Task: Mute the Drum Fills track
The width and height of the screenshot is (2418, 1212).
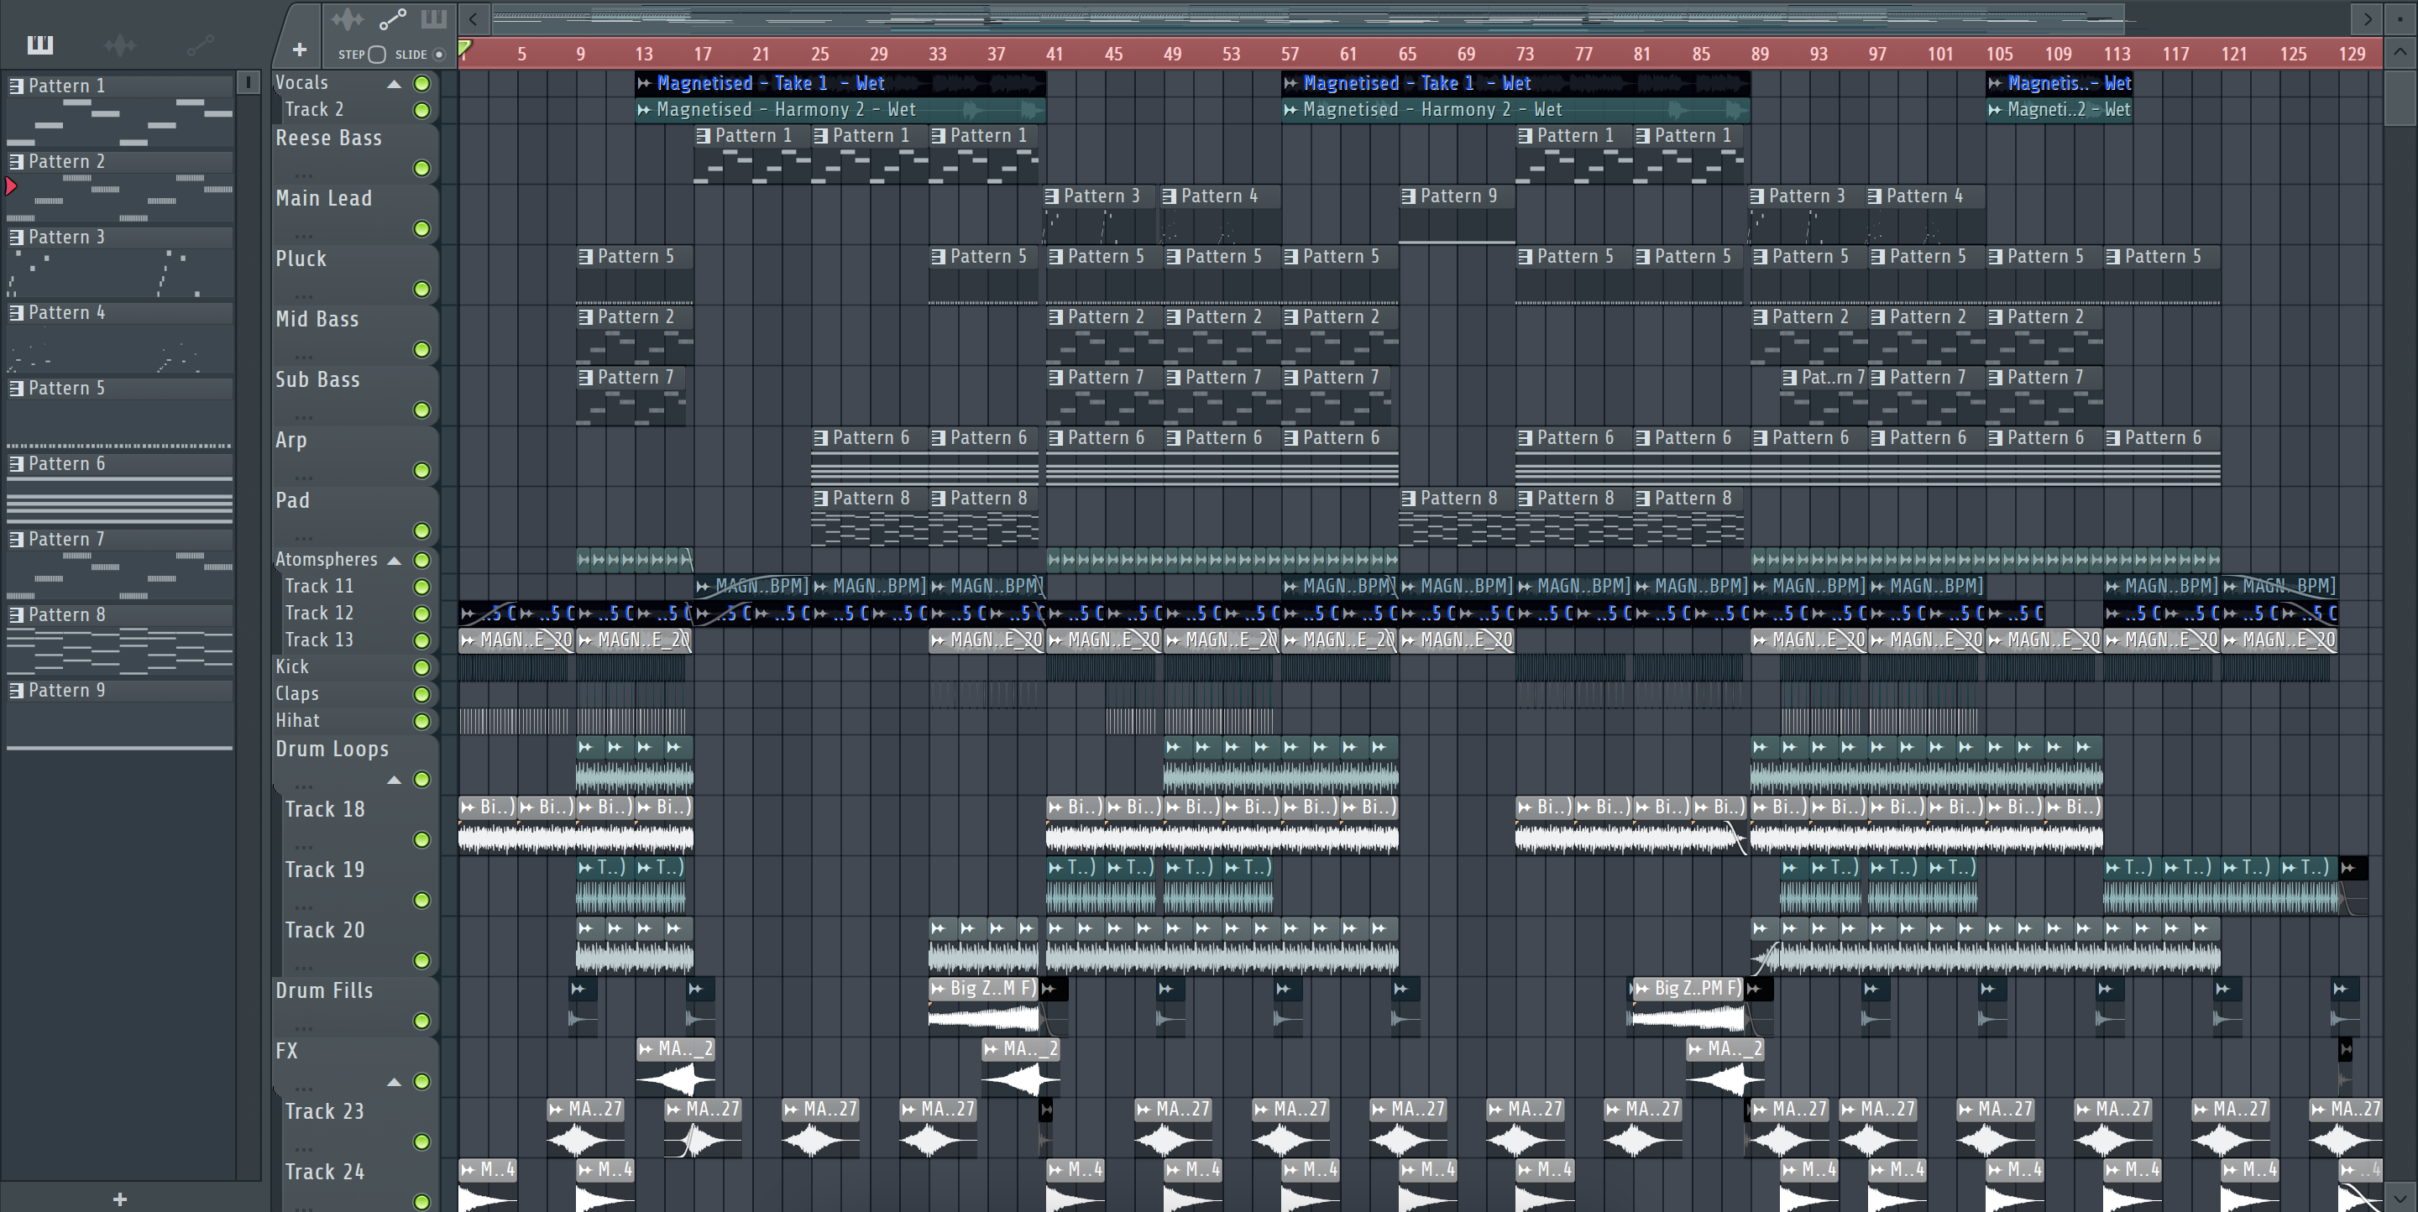Action: pyautogui.click(x=422, y=1021)
